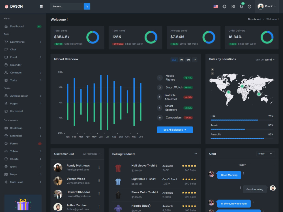Open the US flag language selector
Screen dimensions: 283x212
[216, 7]
